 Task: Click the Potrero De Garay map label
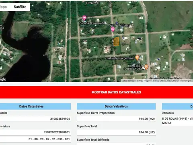tap(119, 25)
